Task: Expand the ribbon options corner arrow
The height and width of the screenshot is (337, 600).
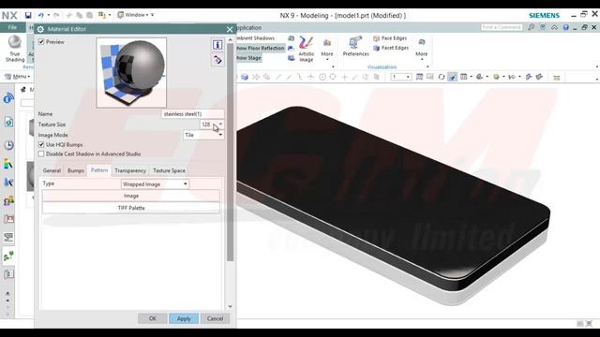Action: [596, 67]
